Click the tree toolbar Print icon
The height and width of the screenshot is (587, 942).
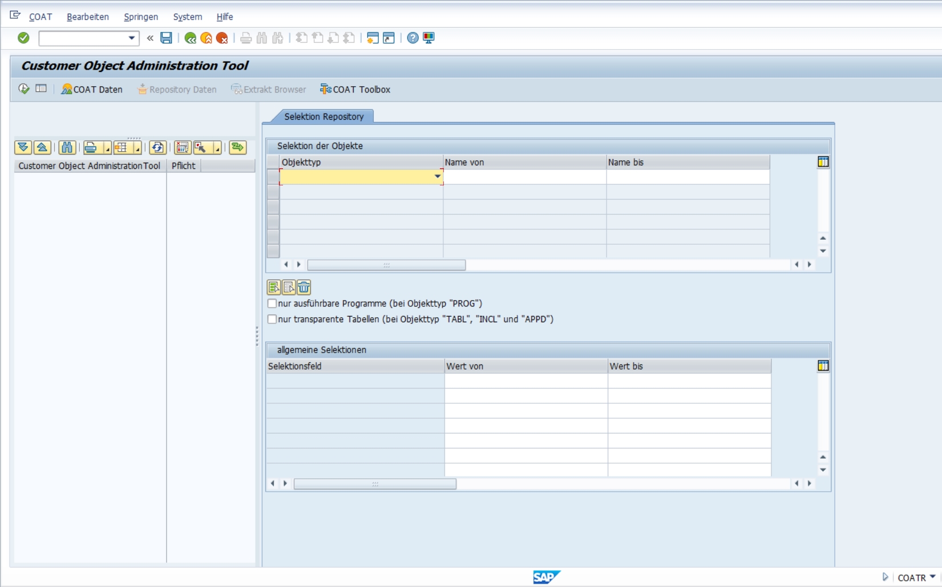pos(91,148)
